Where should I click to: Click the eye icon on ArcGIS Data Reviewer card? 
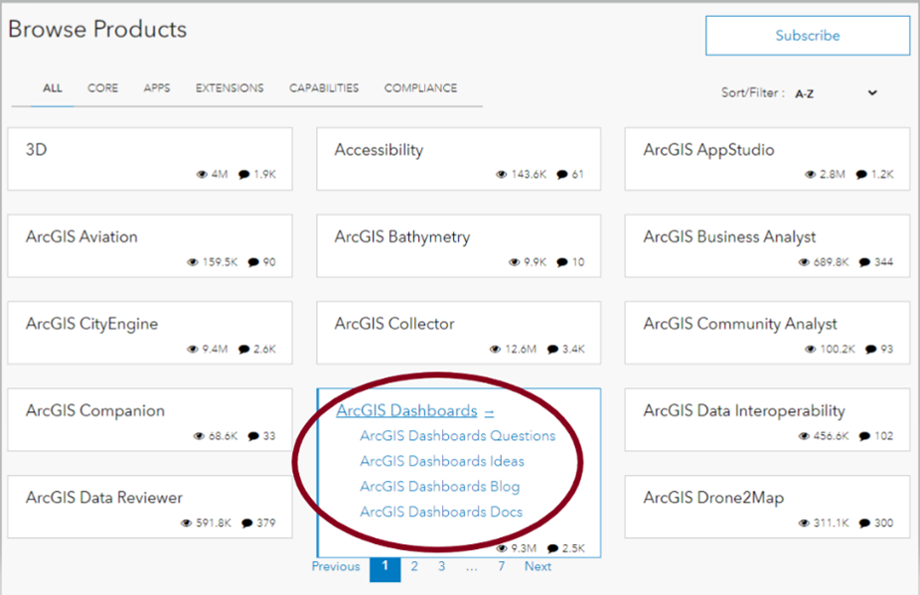(186, 522)
